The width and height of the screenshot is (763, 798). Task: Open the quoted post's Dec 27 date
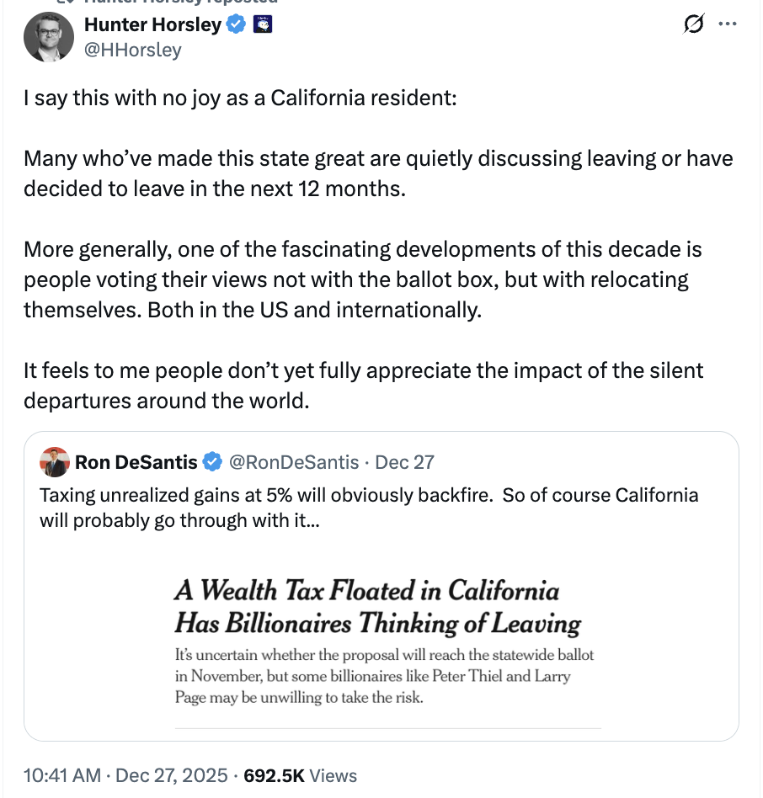404,462
